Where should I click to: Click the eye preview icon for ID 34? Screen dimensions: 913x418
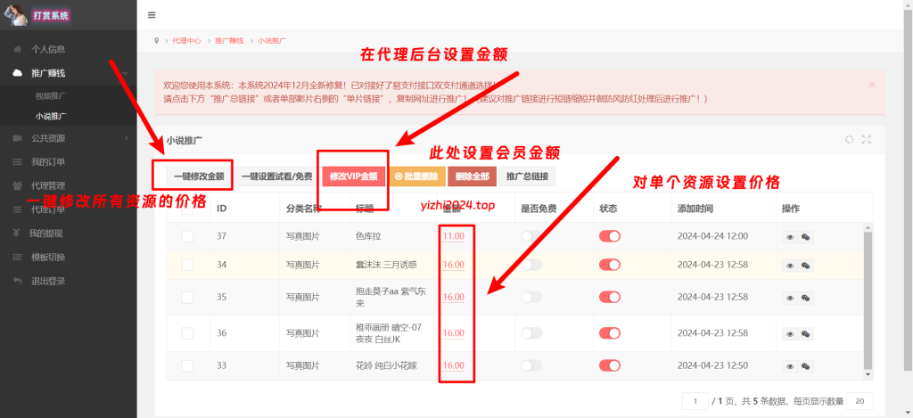pos(790,266)
